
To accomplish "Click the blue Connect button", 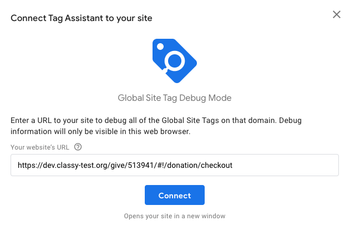I will pyautogui.click(x=175, y=195).
